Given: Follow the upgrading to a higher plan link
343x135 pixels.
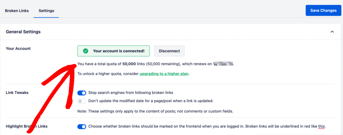Looking at the screenshot, I should [x=164, y=74].
